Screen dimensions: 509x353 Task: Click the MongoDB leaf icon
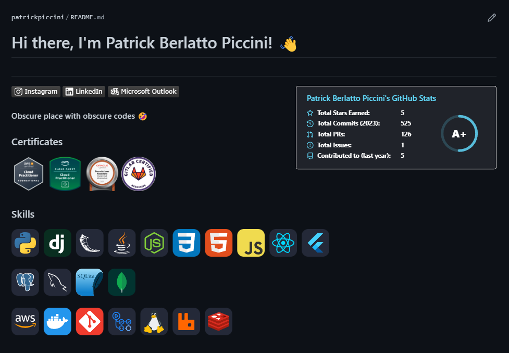pyautogui.click(x=122, y=282)
